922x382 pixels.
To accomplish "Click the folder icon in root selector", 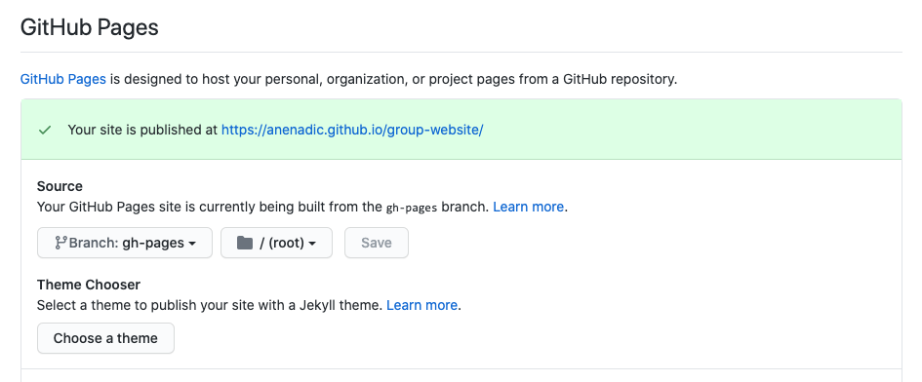I will [x=245, y=243].
